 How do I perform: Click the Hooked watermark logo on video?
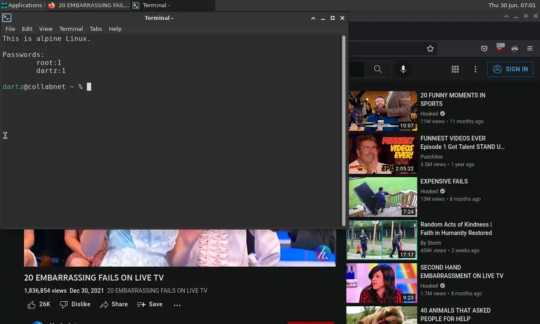tap(323, 253)
